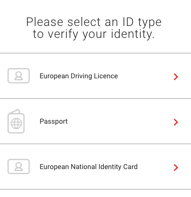Viewport: 191px width, 197px height.
Task: Tap the person silhouette in the driving licence icon
Action: (18, 76)
